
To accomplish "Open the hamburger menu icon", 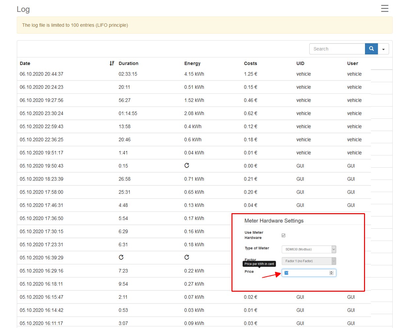I will click(384, 9).
